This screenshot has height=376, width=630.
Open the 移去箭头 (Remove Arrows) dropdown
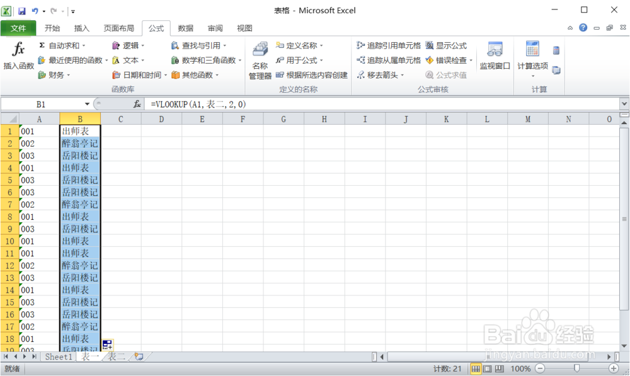click(x=397, y=74)
